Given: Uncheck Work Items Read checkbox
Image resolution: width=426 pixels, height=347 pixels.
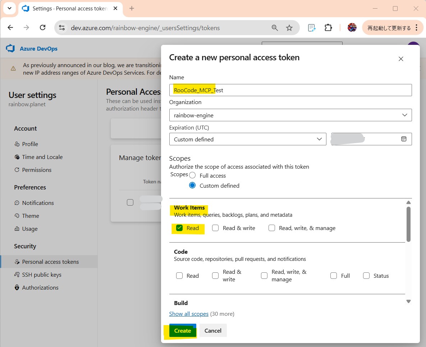Looking at the screenshot, I should [x=179, y=228].
